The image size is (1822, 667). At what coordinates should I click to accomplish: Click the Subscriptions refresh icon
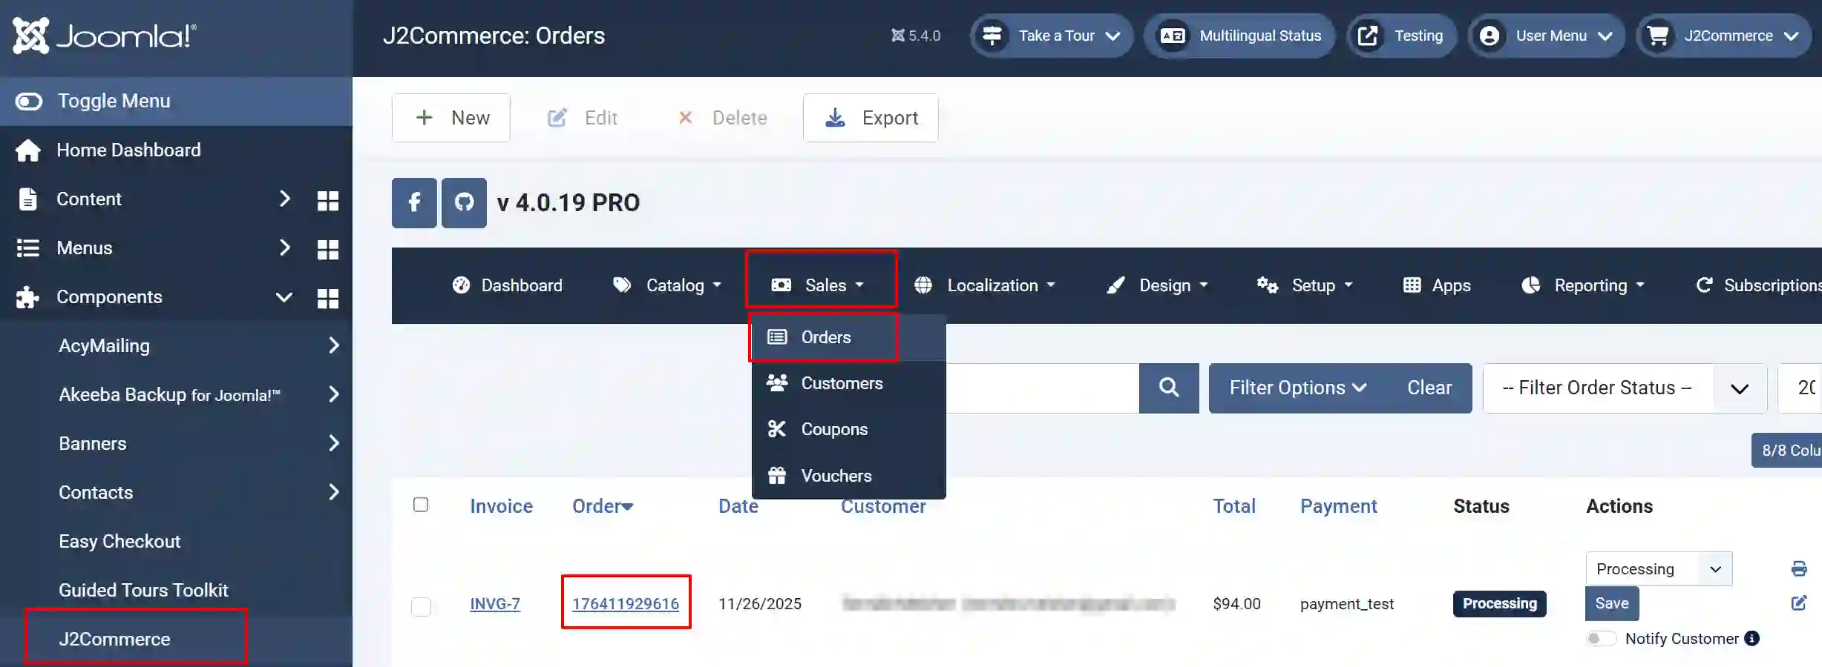1705,285
